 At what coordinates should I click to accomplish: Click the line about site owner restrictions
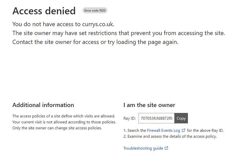coord(118,33)
